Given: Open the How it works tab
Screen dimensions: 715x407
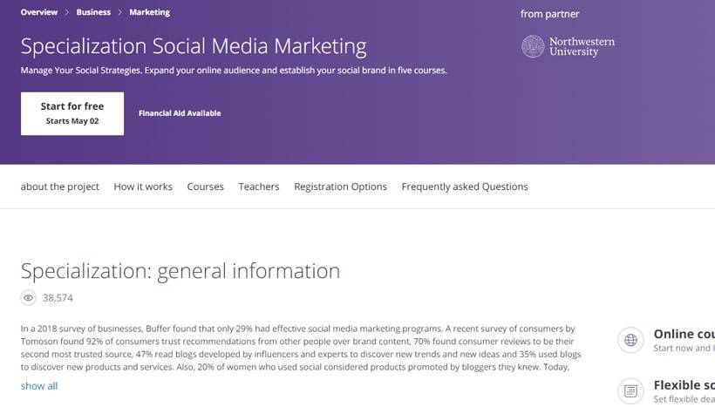Looking at the screenshot, I should [x=143, y=187].
